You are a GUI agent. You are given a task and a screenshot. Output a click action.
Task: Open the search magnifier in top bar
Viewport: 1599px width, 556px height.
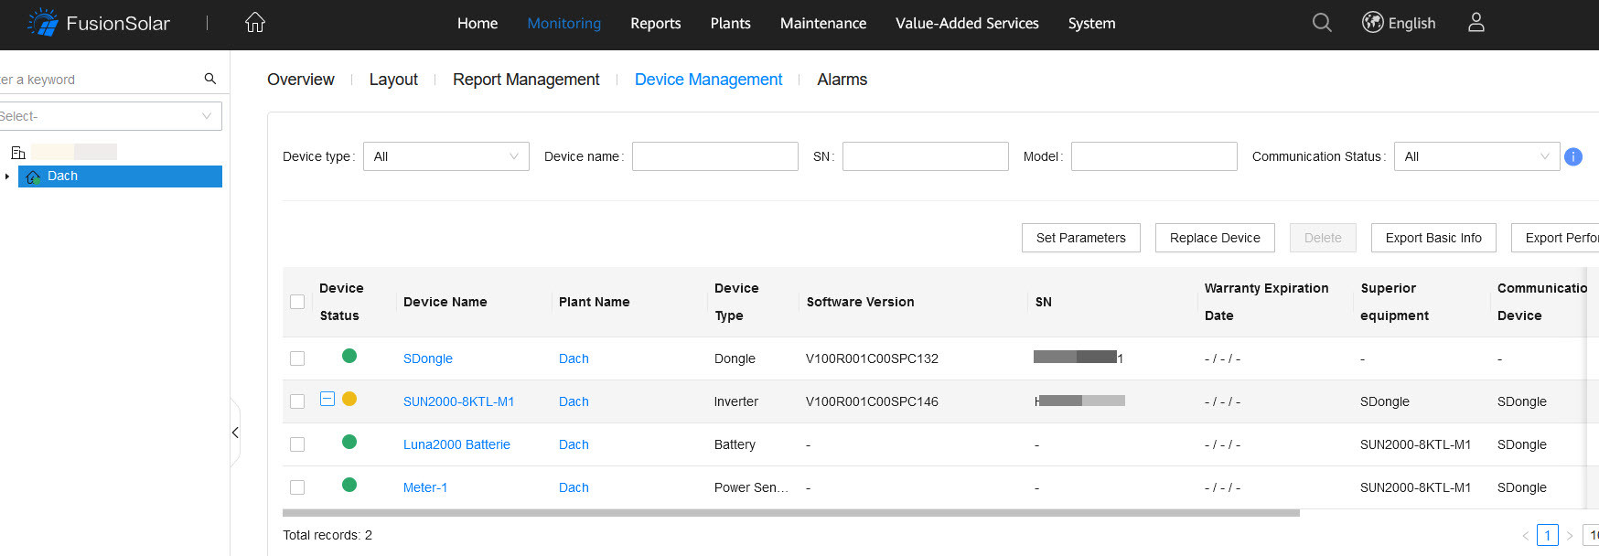tap(1322, 23)
